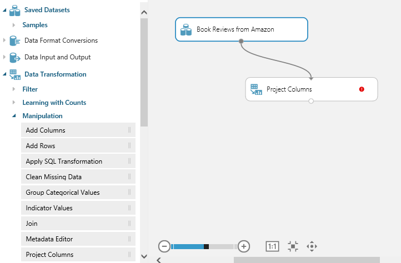Select the Clean Missing Data module

(78, 177)
